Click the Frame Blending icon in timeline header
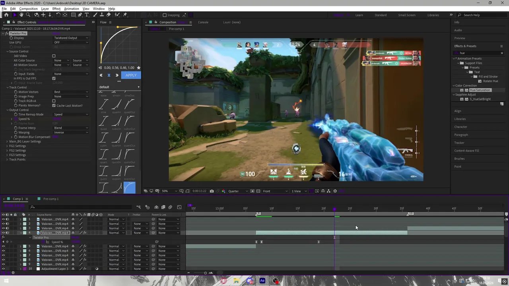This screenshot has width=509, height=286. (163, 207)
